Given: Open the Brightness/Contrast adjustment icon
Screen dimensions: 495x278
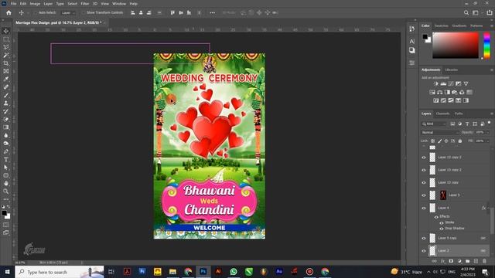Looking at the screenshot, I should 436,83.
